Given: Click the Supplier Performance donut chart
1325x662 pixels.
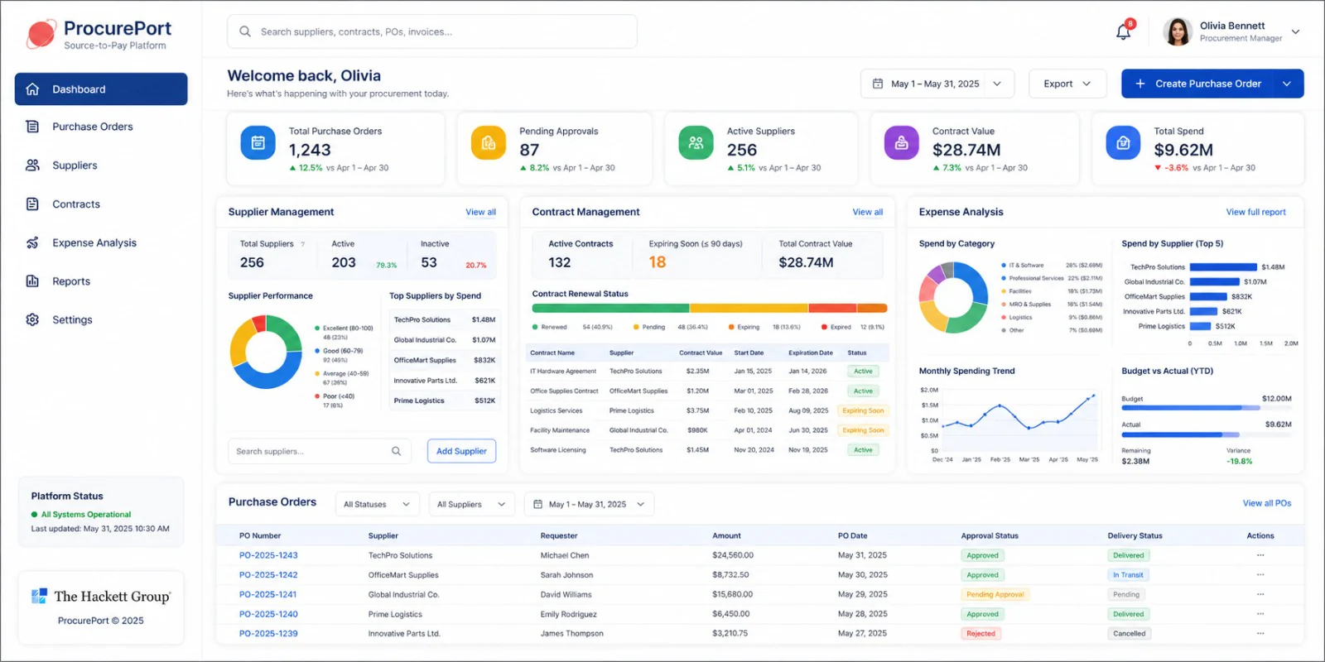Looking at the screenshot, I should click(x=266, y=352).
